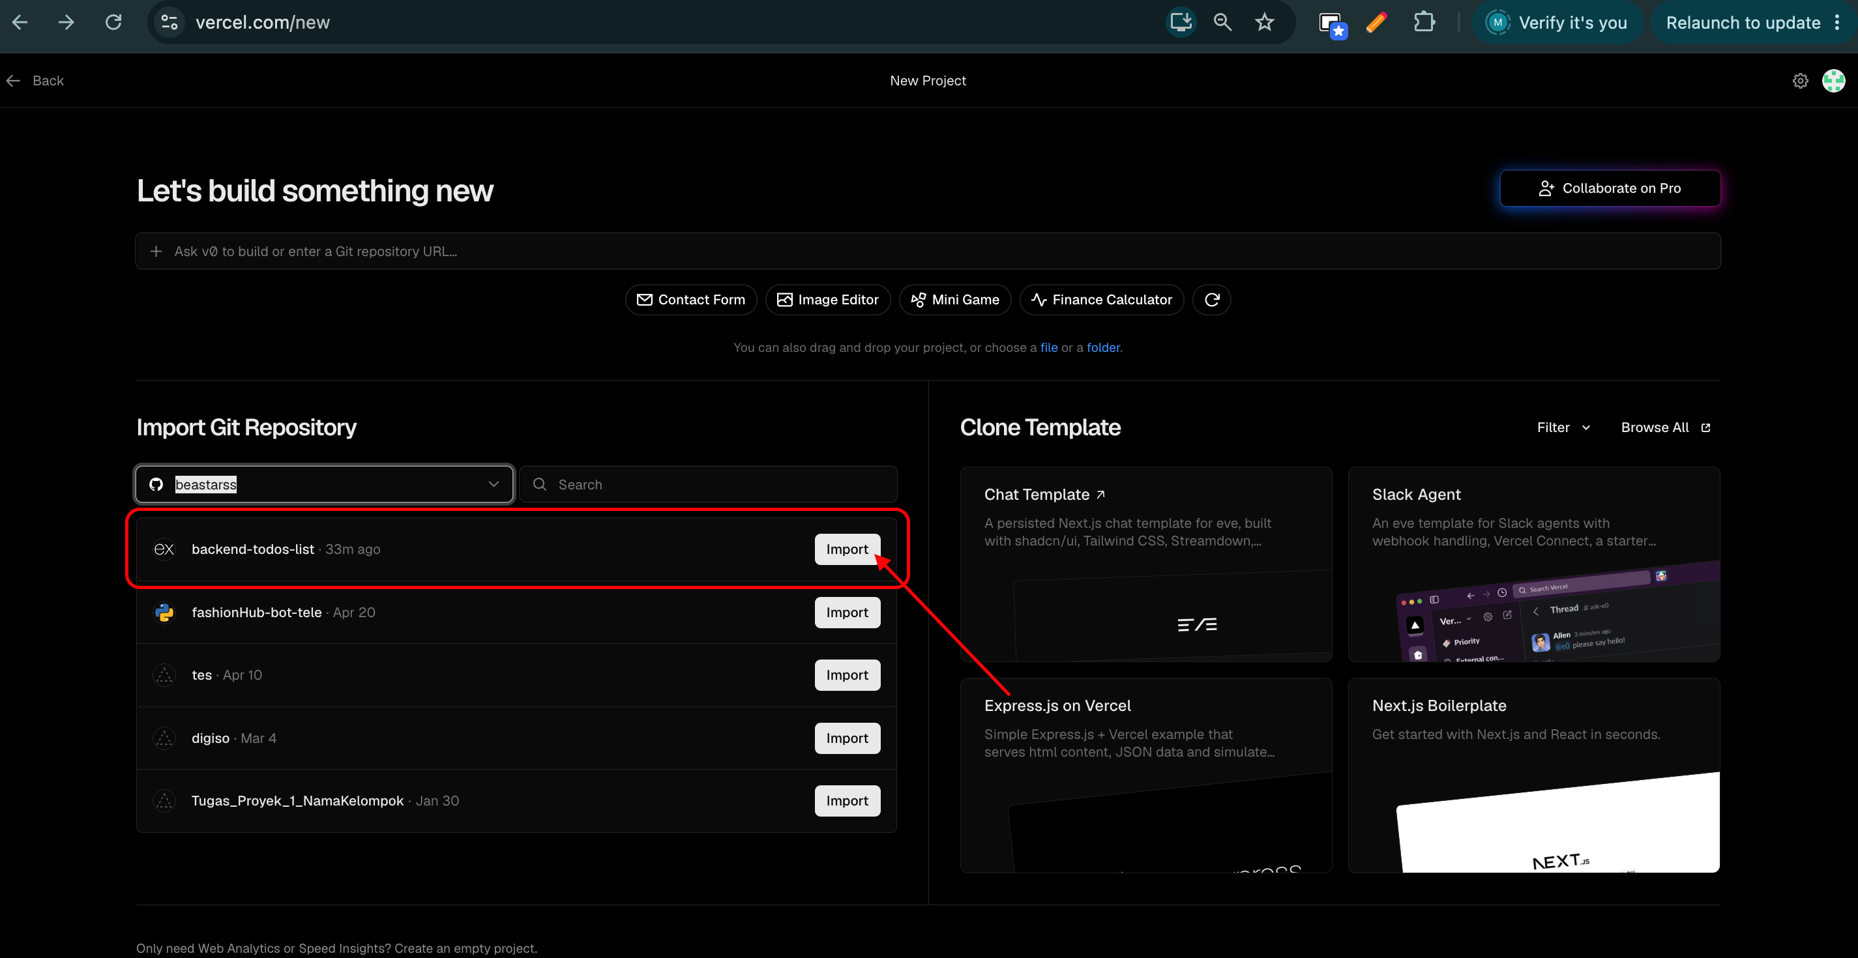The width and height of the screenshot is (1858, 958).
Task: Open site information icon in address bar
Action: coord(170,22)
